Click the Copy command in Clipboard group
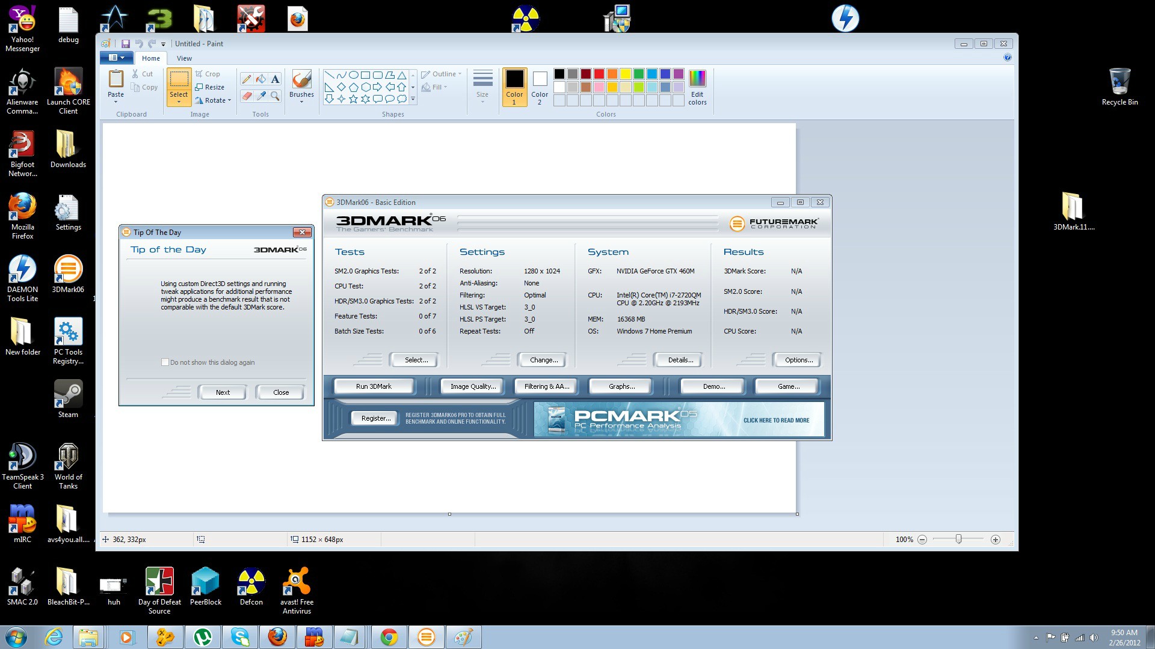 click(x=144, y=87)
